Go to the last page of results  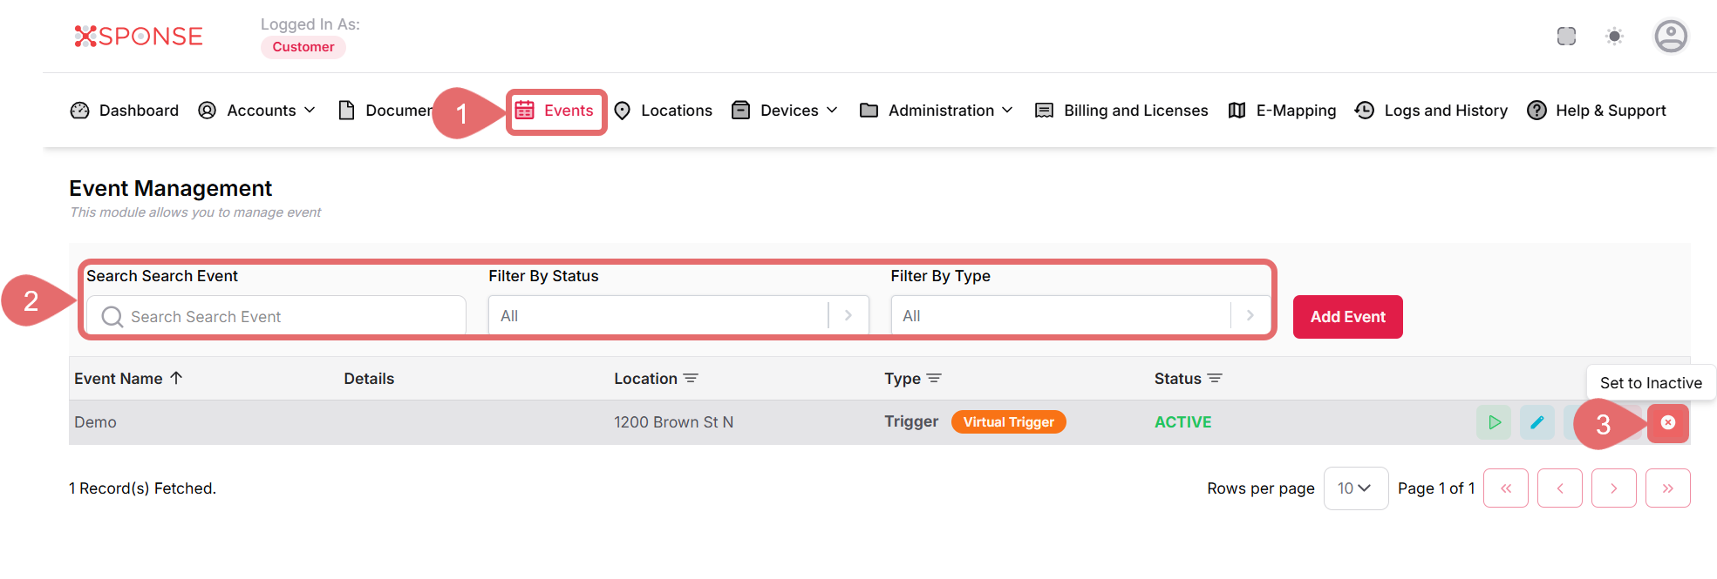point(1666,488)
